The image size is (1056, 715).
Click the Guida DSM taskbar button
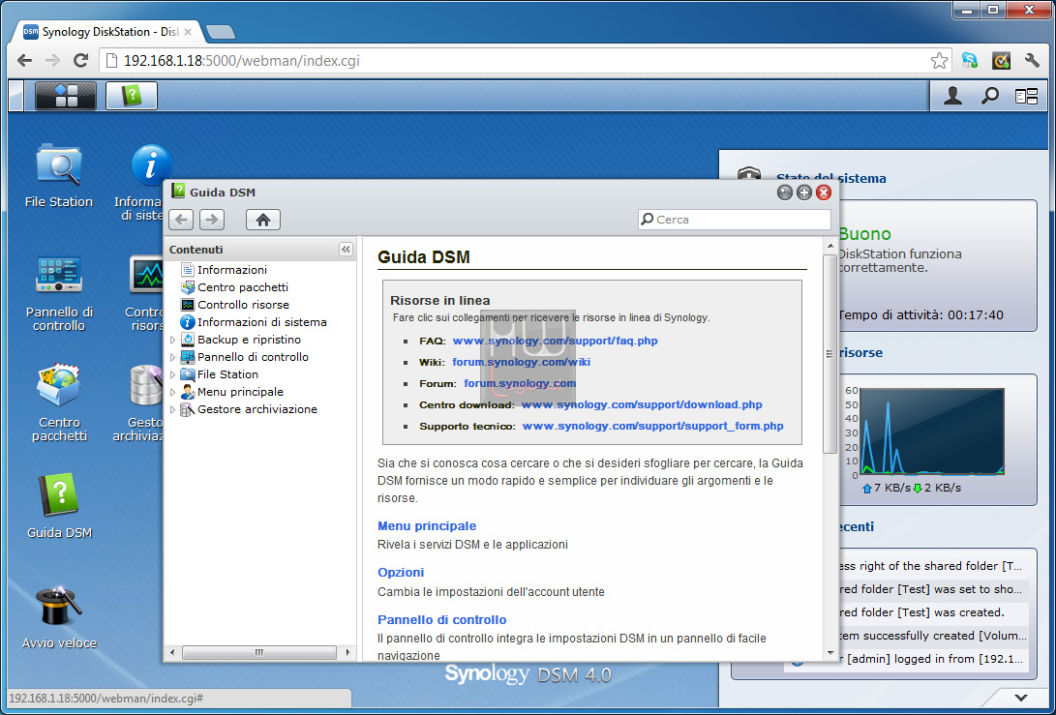click(x=132, y=96)
